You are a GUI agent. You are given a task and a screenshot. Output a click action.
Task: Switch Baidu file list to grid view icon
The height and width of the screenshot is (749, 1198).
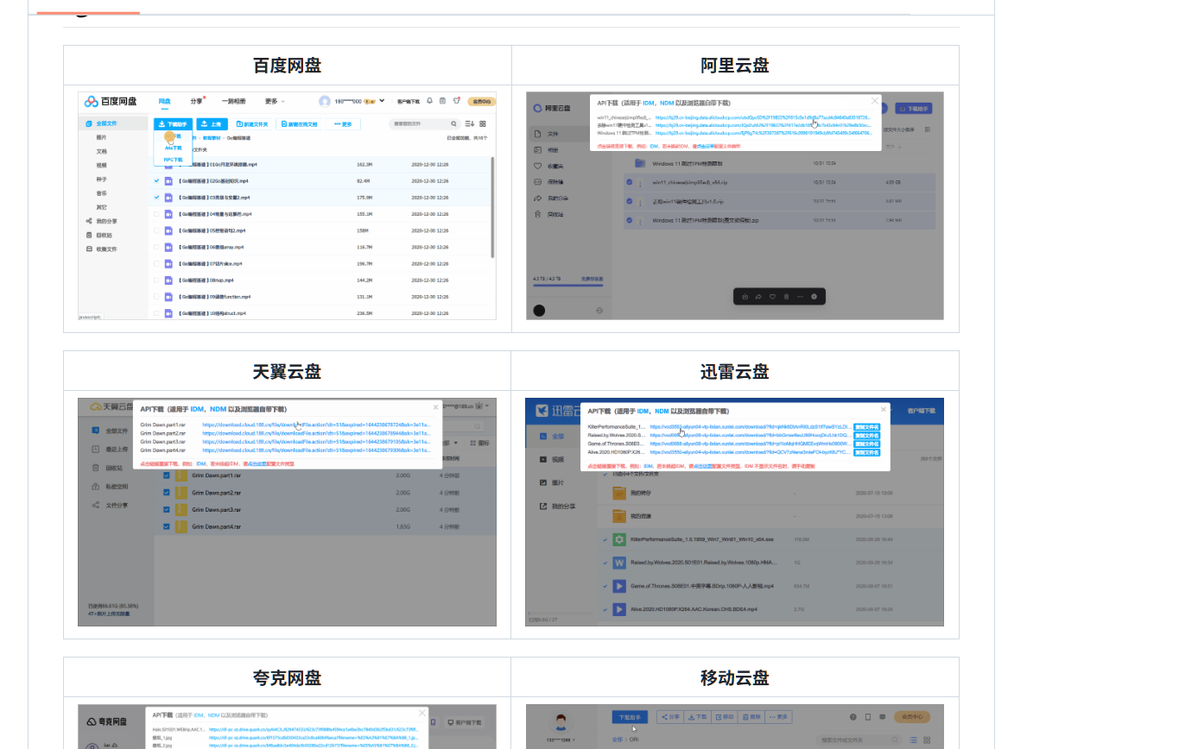pyautogui.click(x=483, y=123)
